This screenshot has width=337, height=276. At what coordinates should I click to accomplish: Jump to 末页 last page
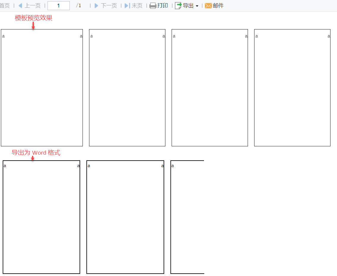pos(137,6)
